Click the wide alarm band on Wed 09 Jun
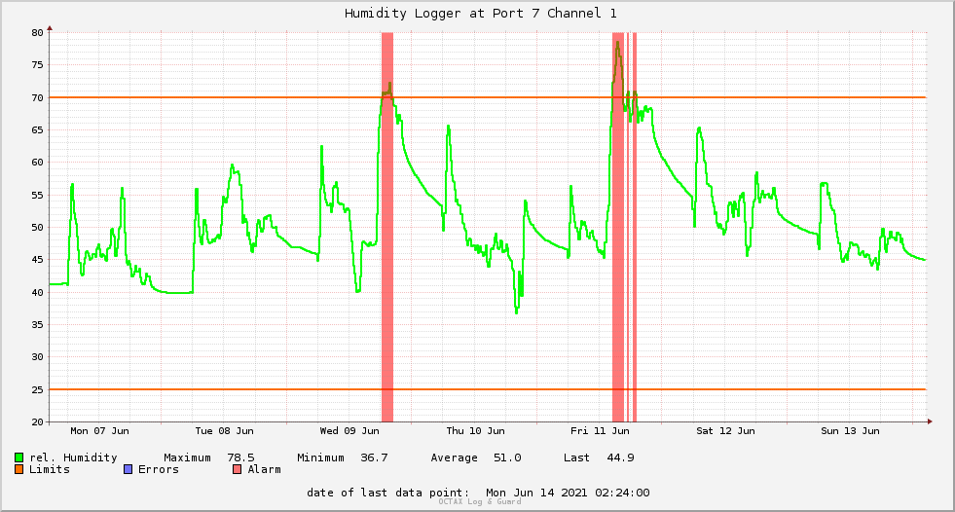 [x=387, y=227]
